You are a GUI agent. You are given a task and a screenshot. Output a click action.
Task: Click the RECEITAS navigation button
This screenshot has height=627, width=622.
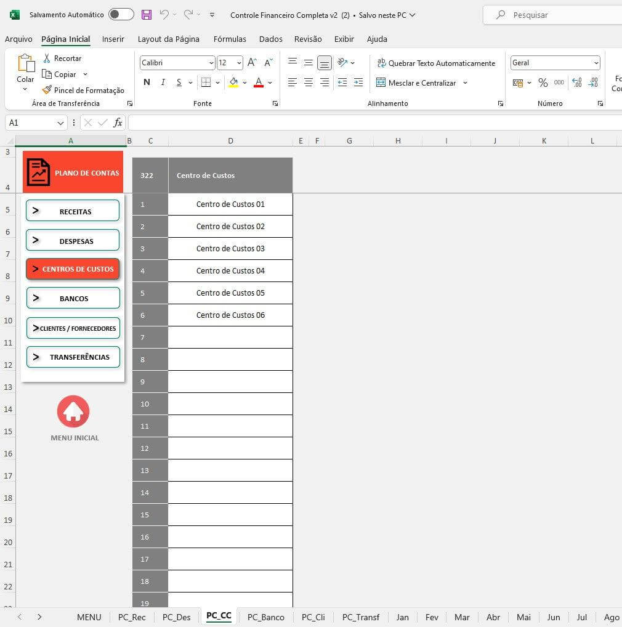[73, 211]
